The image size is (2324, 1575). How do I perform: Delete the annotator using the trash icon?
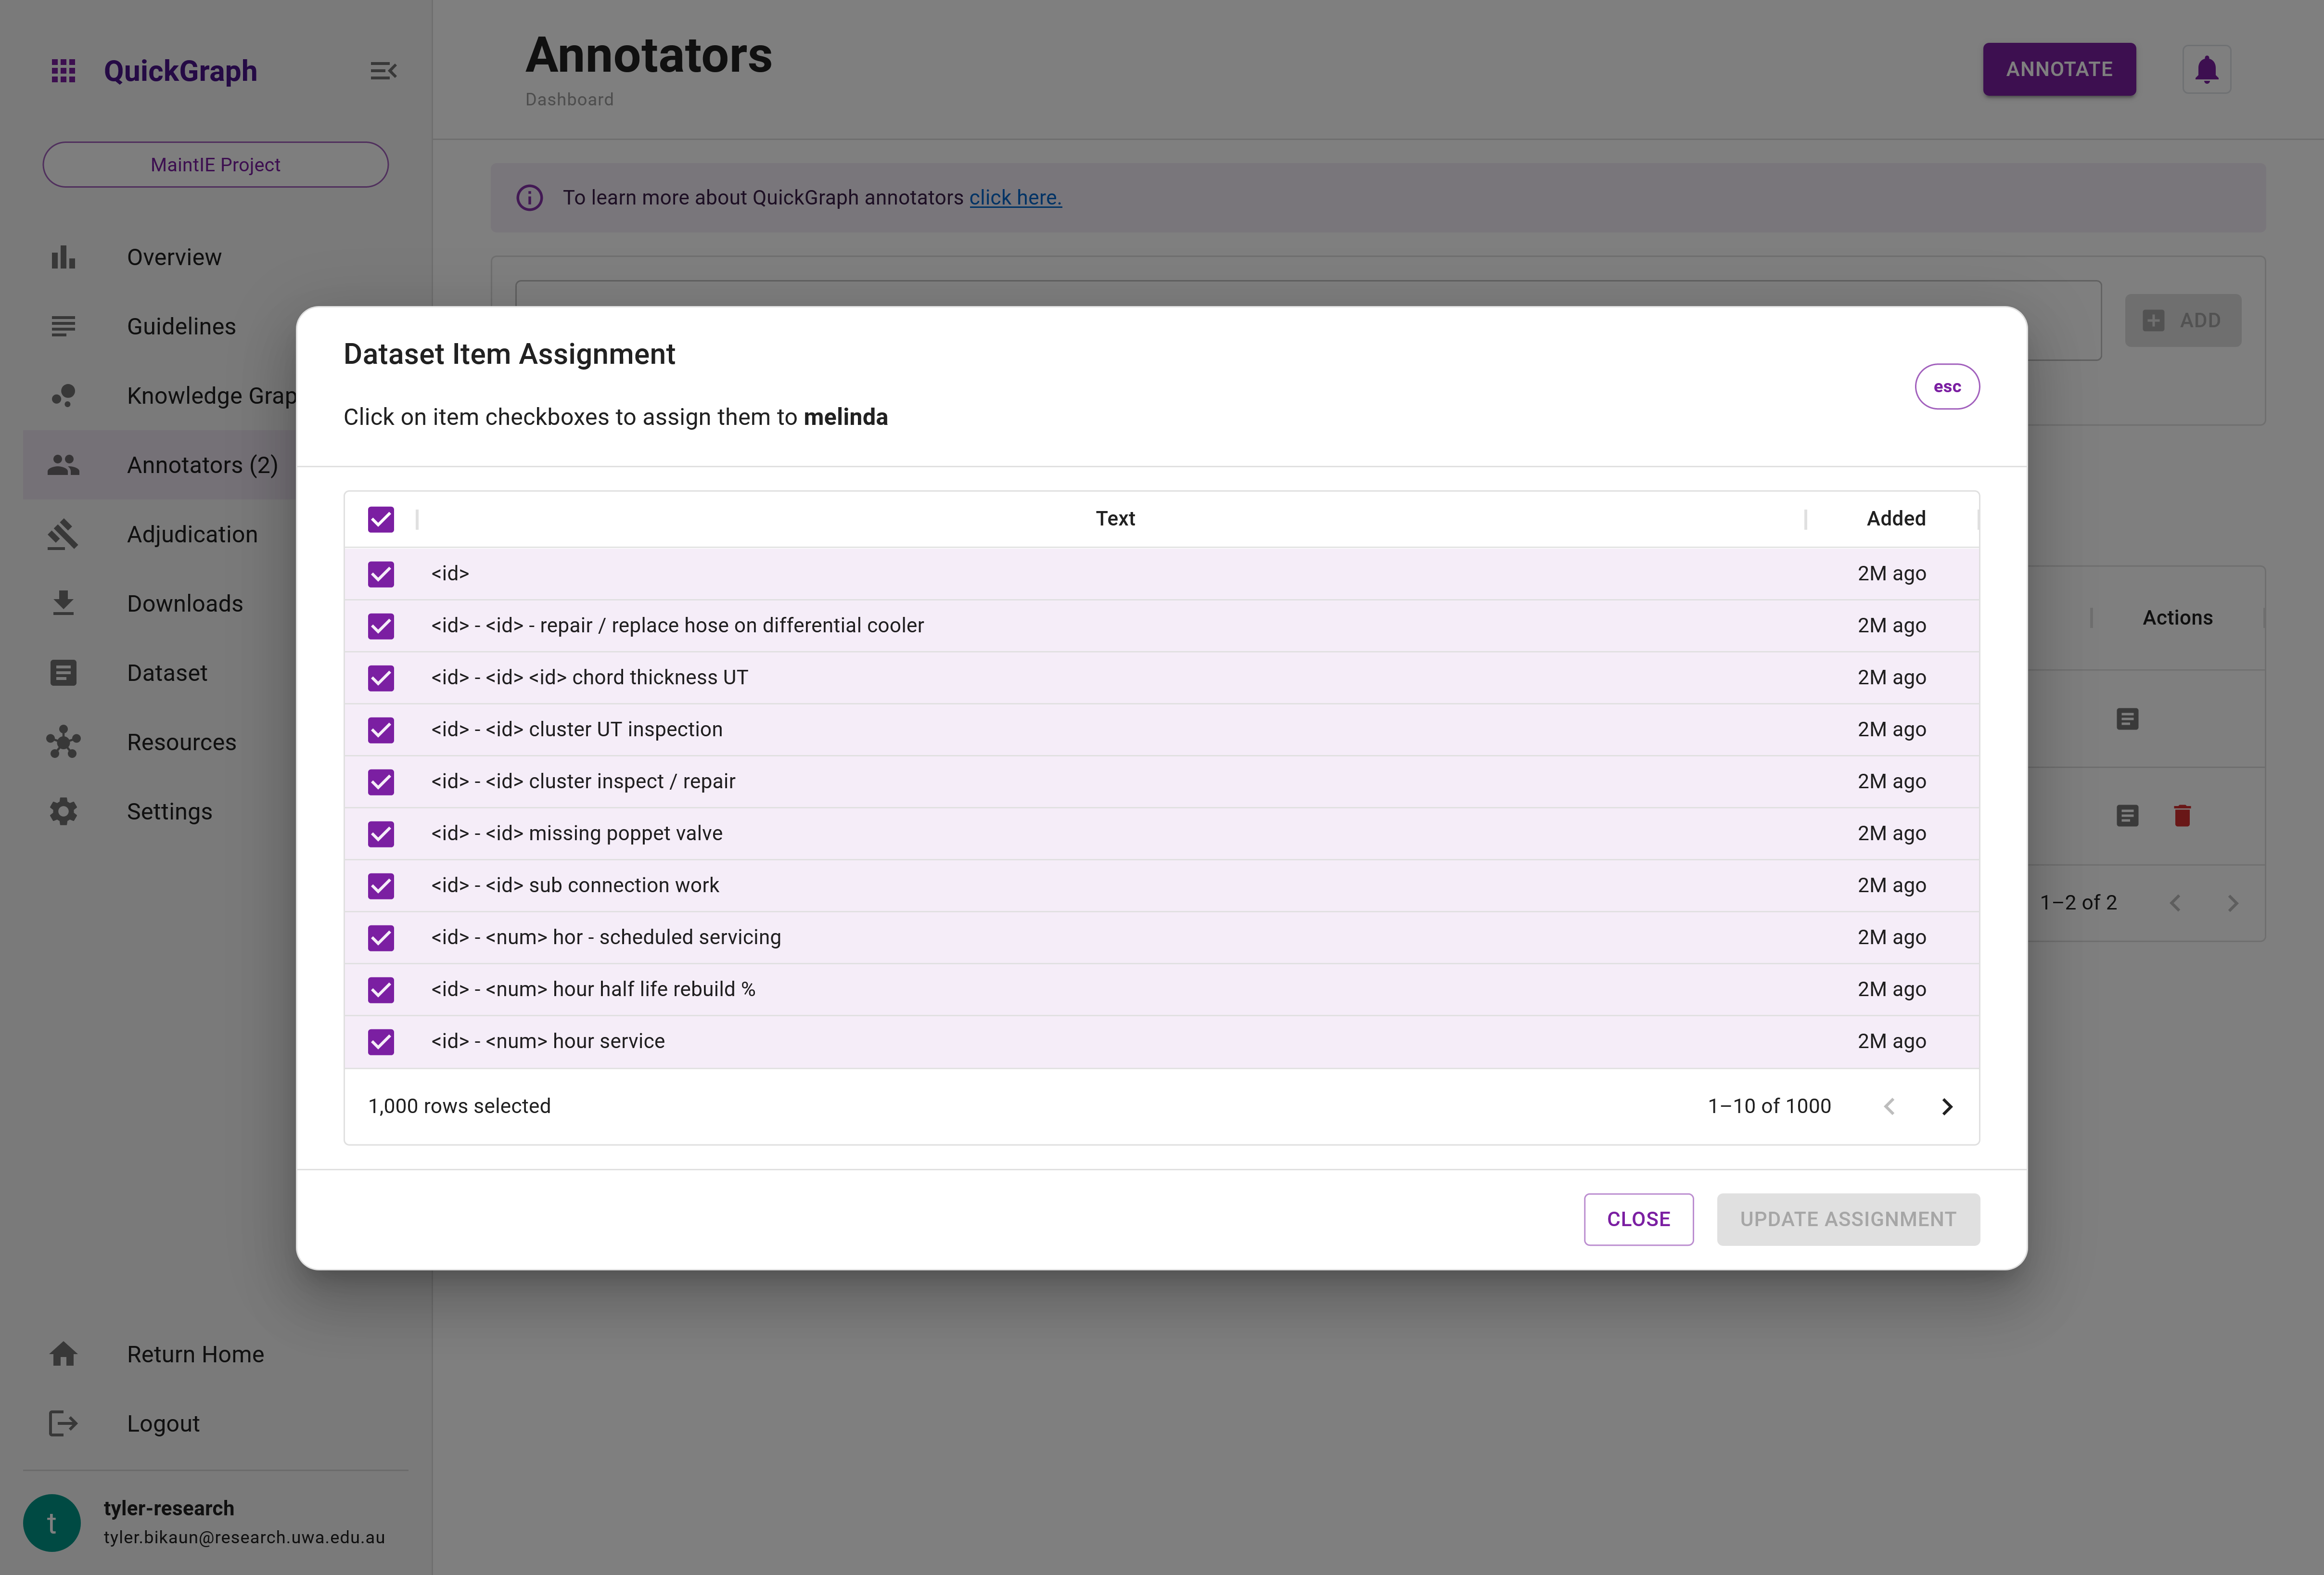(2183, 815)
